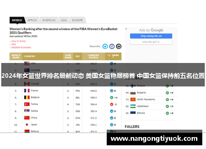The height and width of the screenshot is (149, 206).
Task: Click Japan's blue no-change indicator
Action: 112,125
